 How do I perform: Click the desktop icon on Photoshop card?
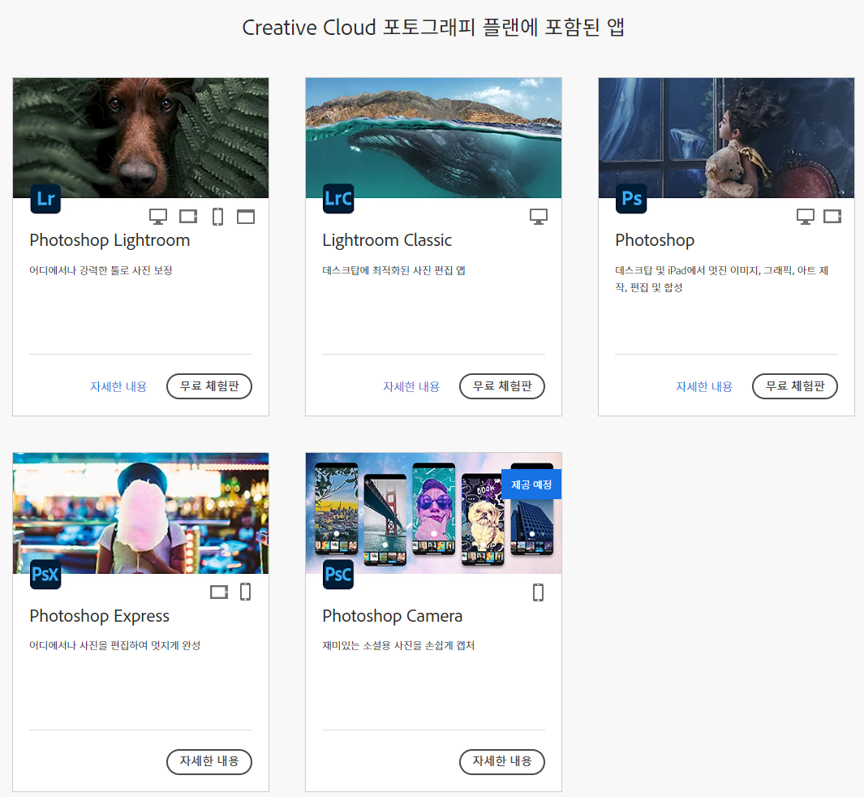pos(806,217)
